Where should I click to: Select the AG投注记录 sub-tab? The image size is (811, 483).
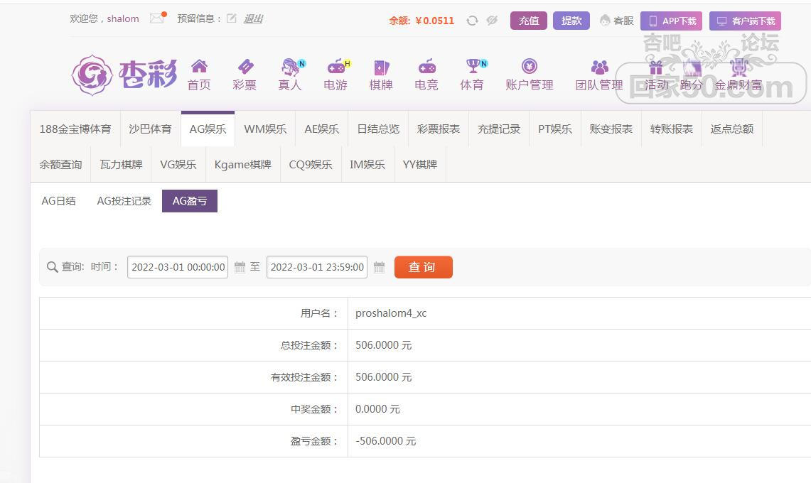[x=124, y=201]
